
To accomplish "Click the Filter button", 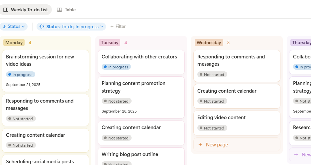I will (118, 27).
